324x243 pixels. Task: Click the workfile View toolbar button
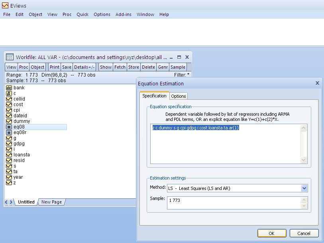[11, 67]
